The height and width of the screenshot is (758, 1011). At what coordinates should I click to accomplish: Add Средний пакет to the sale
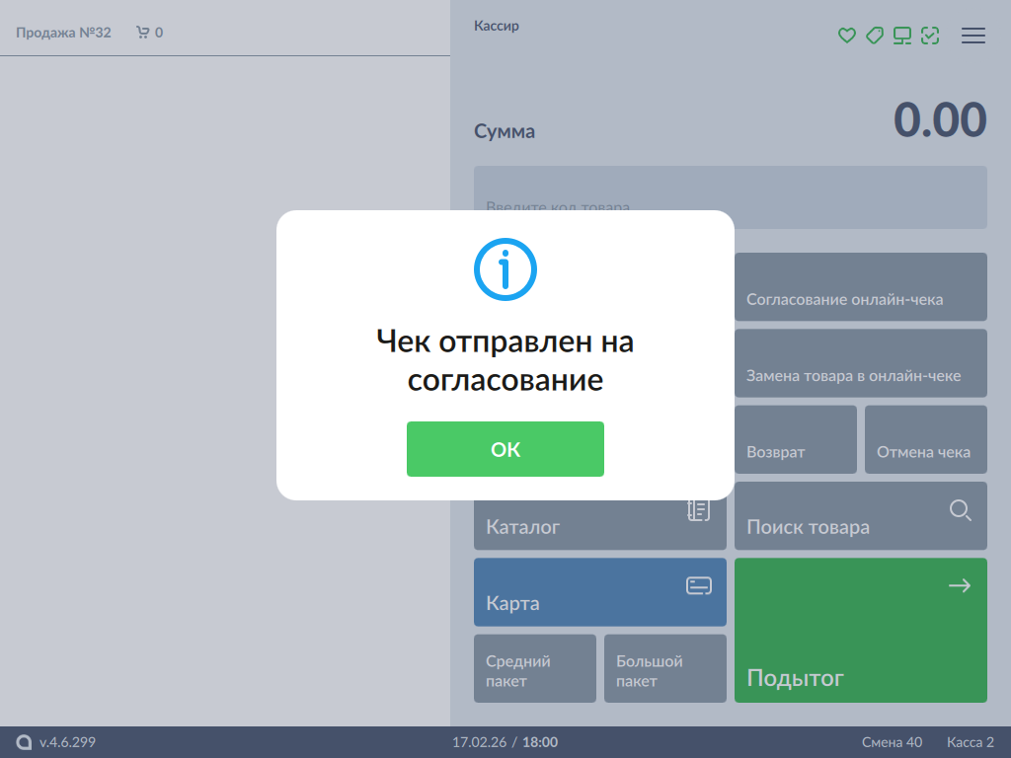click(535, 668)
